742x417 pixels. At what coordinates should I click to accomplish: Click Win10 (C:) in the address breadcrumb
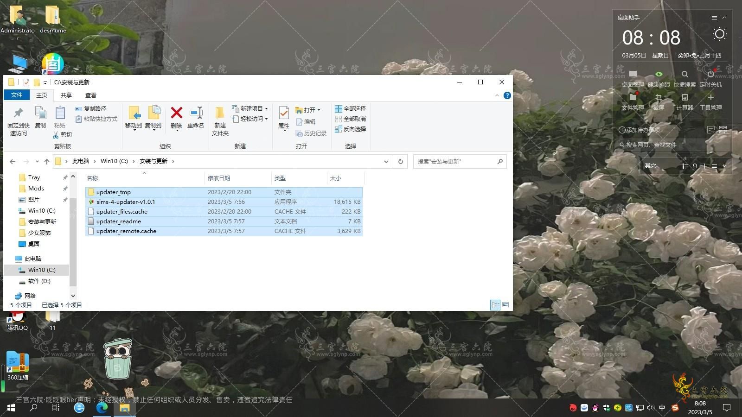point(114,161)
